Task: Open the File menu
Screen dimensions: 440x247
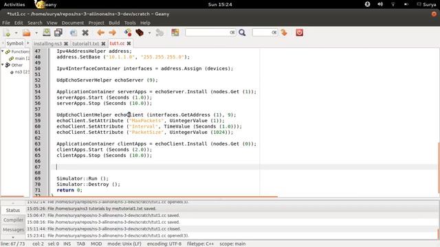Action: 6,23
